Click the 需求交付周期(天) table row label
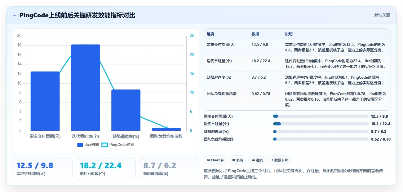 [221, 45]
